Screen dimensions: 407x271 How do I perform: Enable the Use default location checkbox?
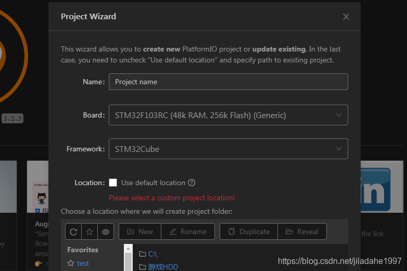tap(113, 183)
